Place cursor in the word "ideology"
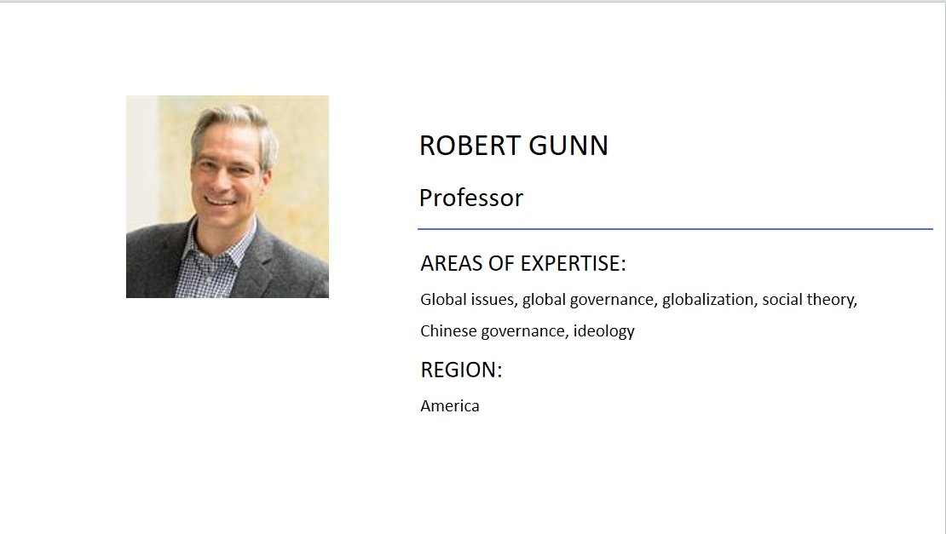 click(603, 331)
